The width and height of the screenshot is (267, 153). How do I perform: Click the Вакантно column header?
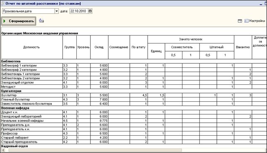(x=243, y=47)
